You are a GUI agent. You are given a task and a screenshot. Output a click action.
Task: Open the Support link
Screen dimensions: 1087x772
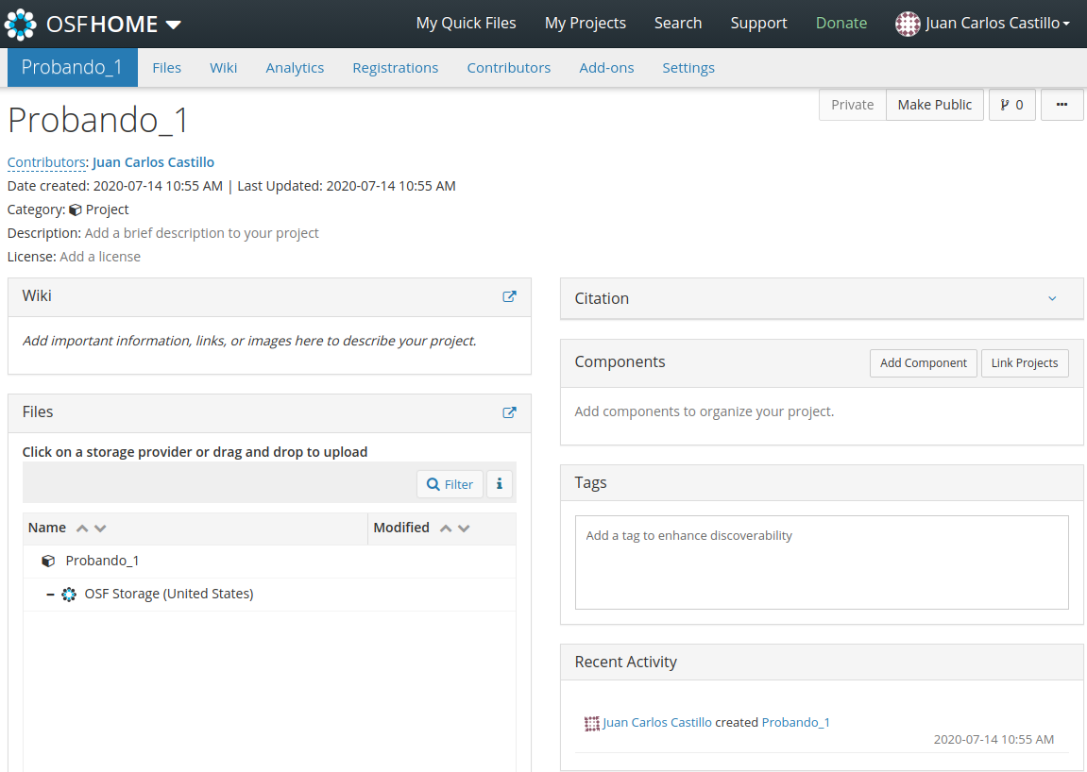[x=758, y=23]
